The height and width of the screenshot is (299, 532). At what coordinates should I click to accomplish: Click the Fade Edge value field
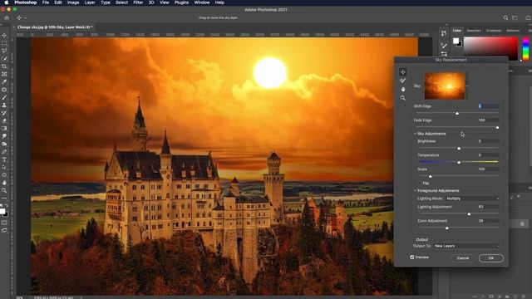489,120
